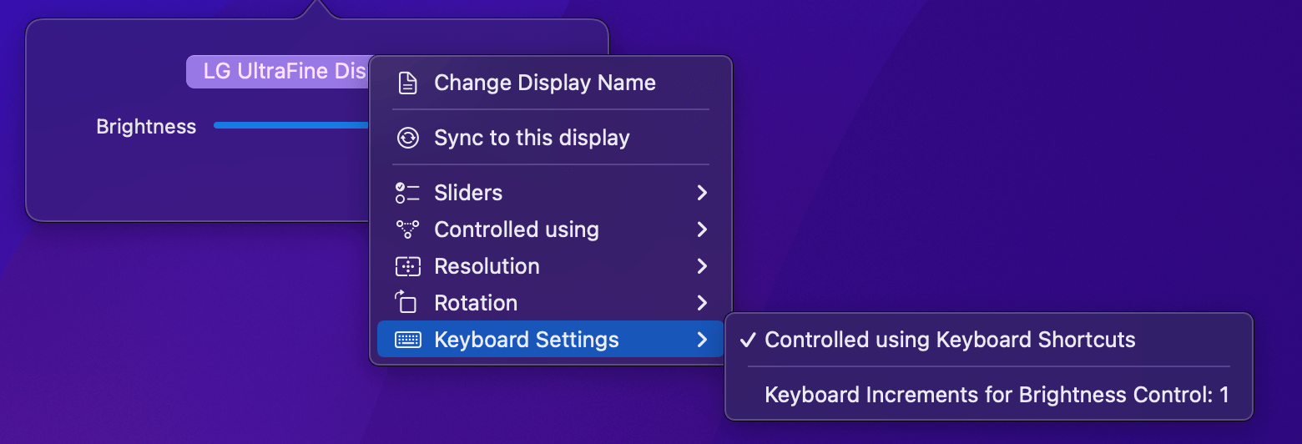The image size is (1302, 444).
Task: Expand the Controlled using submenu chevron
Action: coord(702,230)
